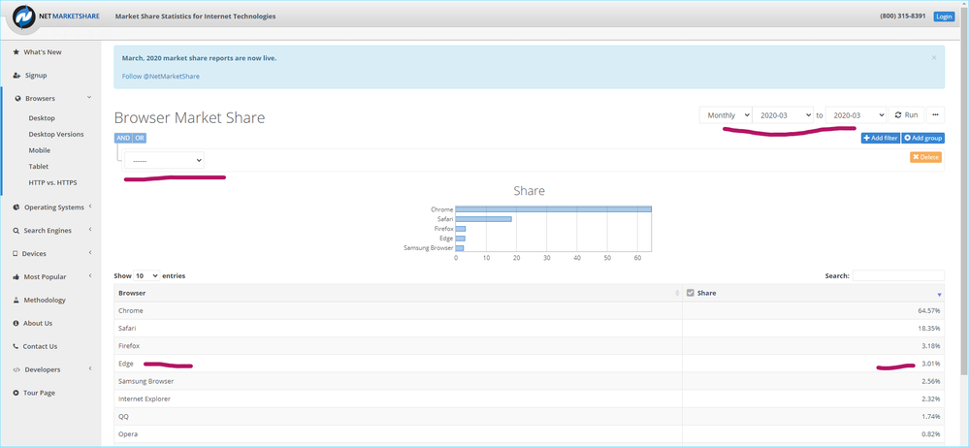Open the Mobile browsers report
The width and height of the screenshot is (969, 447).
coord(40,150)
